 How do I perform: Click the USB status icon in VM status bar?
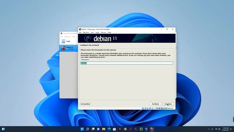[x=152, y=109]
